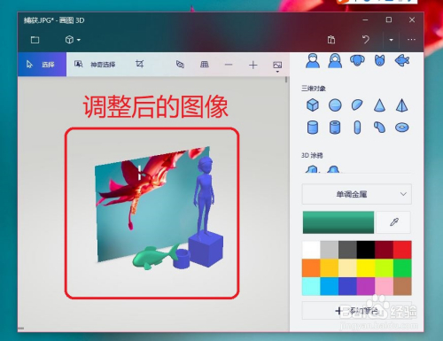Image resolution: width=443 pixels, height=341 pixels.
Task: Choose the orange color swatch
Action: pos(311,268)
